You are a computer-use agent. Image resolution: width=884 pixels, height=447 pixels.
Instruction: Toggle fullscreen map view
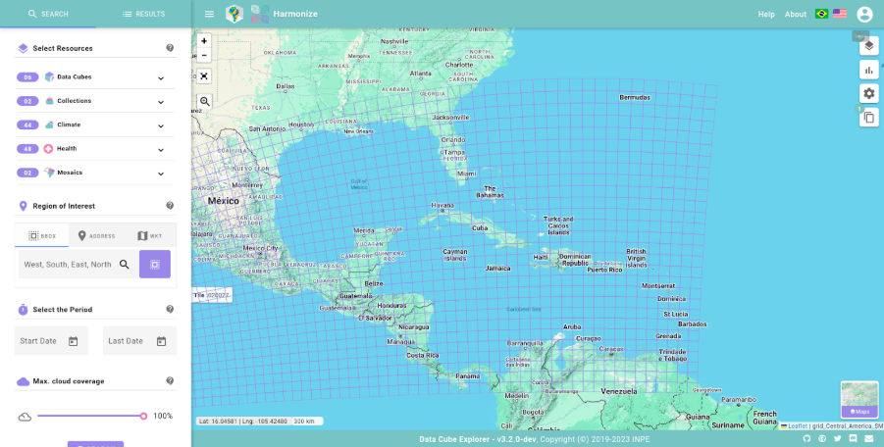(x=204, y=75)
